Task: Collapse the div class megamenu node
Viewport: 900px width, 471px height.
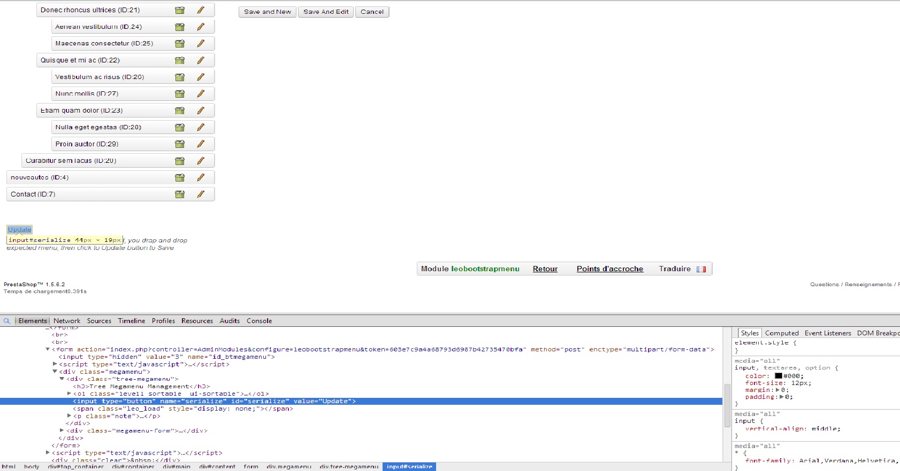Action: (55, 372)
